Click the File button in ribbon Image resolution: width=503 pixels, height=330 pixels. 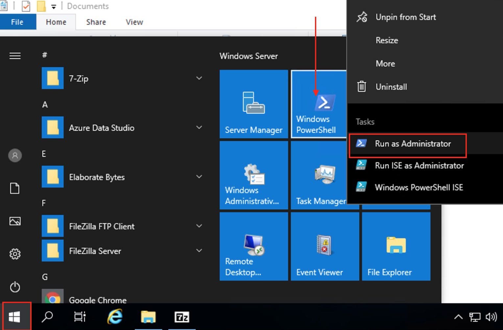[x=17, y=22]
